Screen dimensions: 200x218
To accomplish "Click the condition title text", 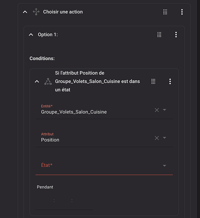I will pyautogui.click(x=97, y=82).
